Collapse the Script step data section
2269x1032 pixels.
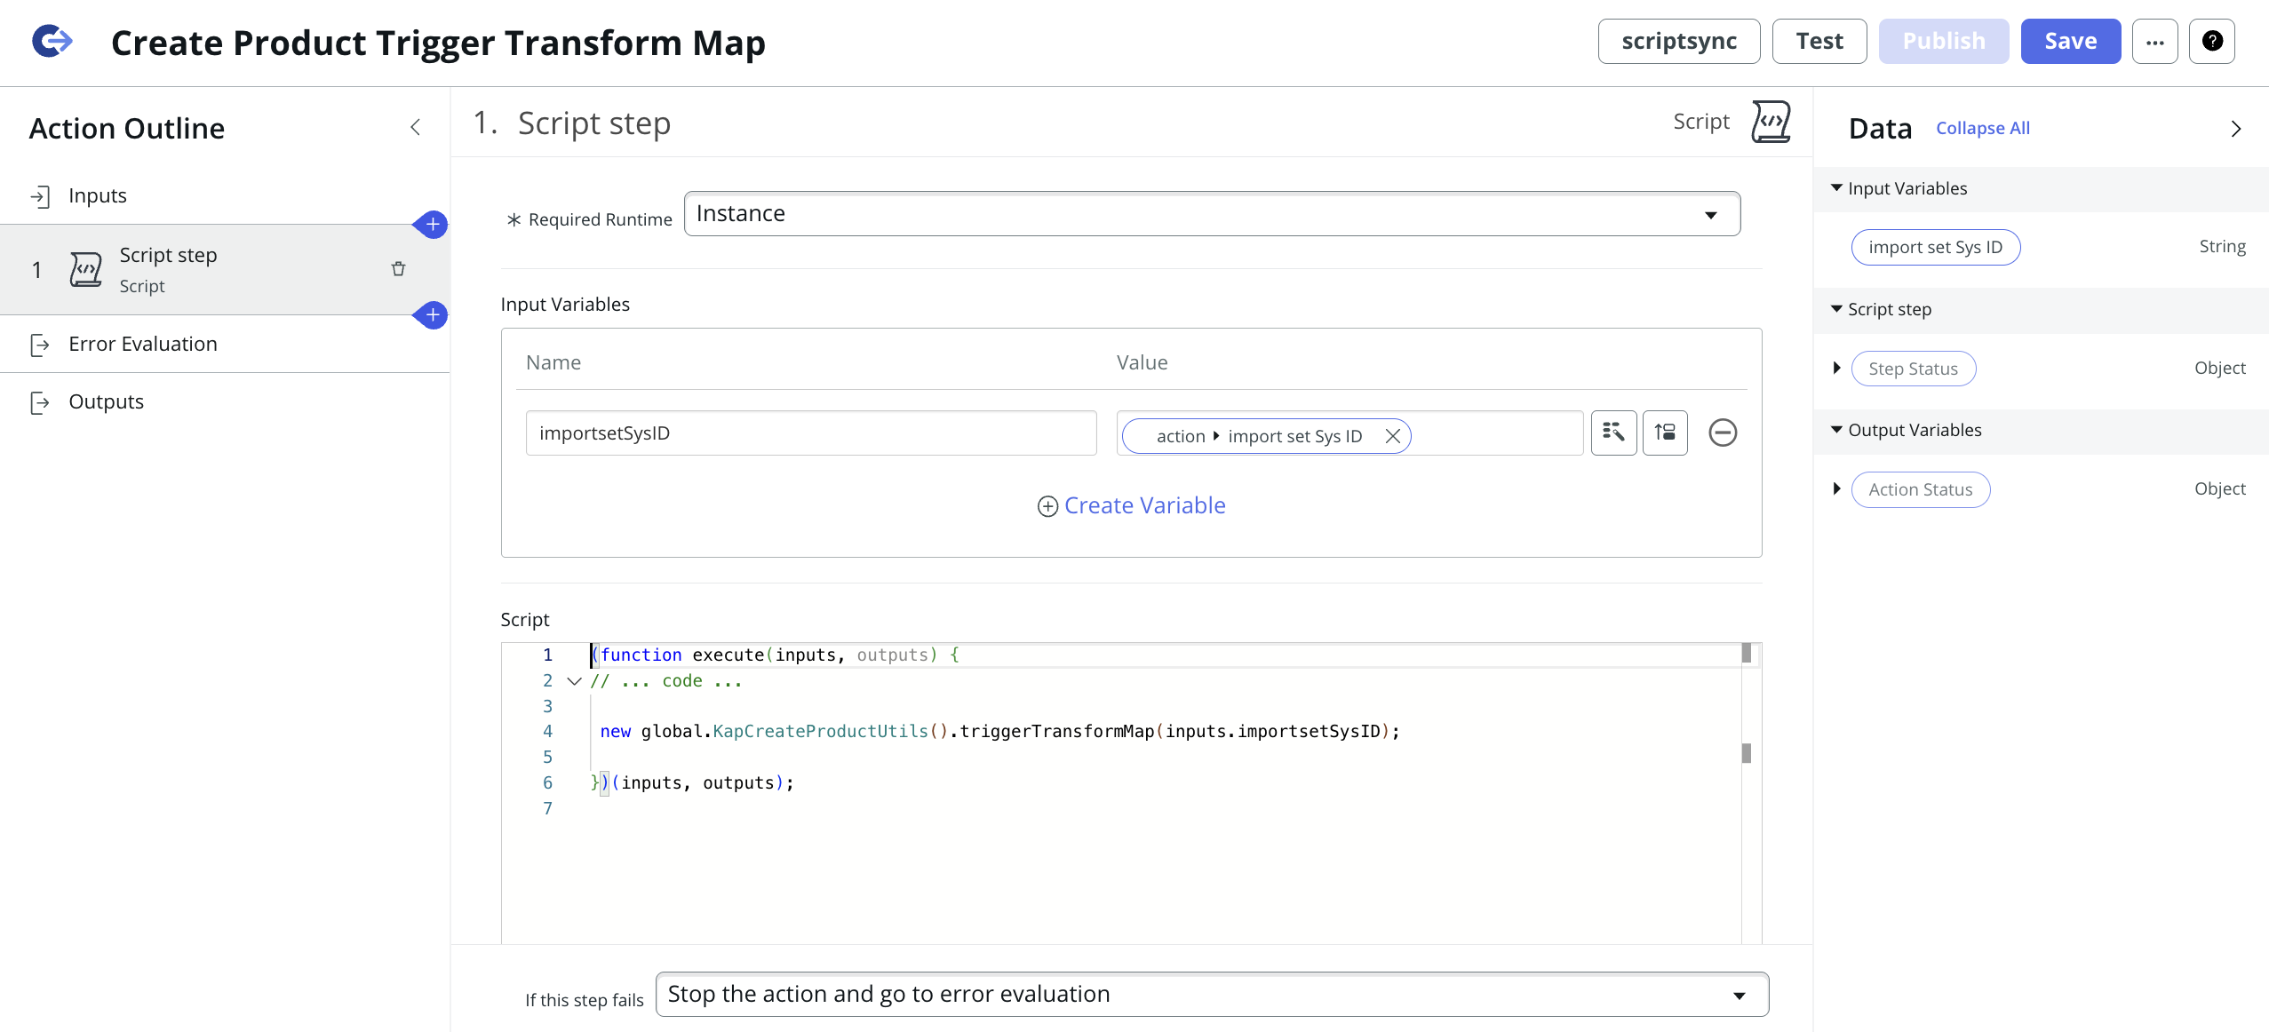coord(1836,309)
